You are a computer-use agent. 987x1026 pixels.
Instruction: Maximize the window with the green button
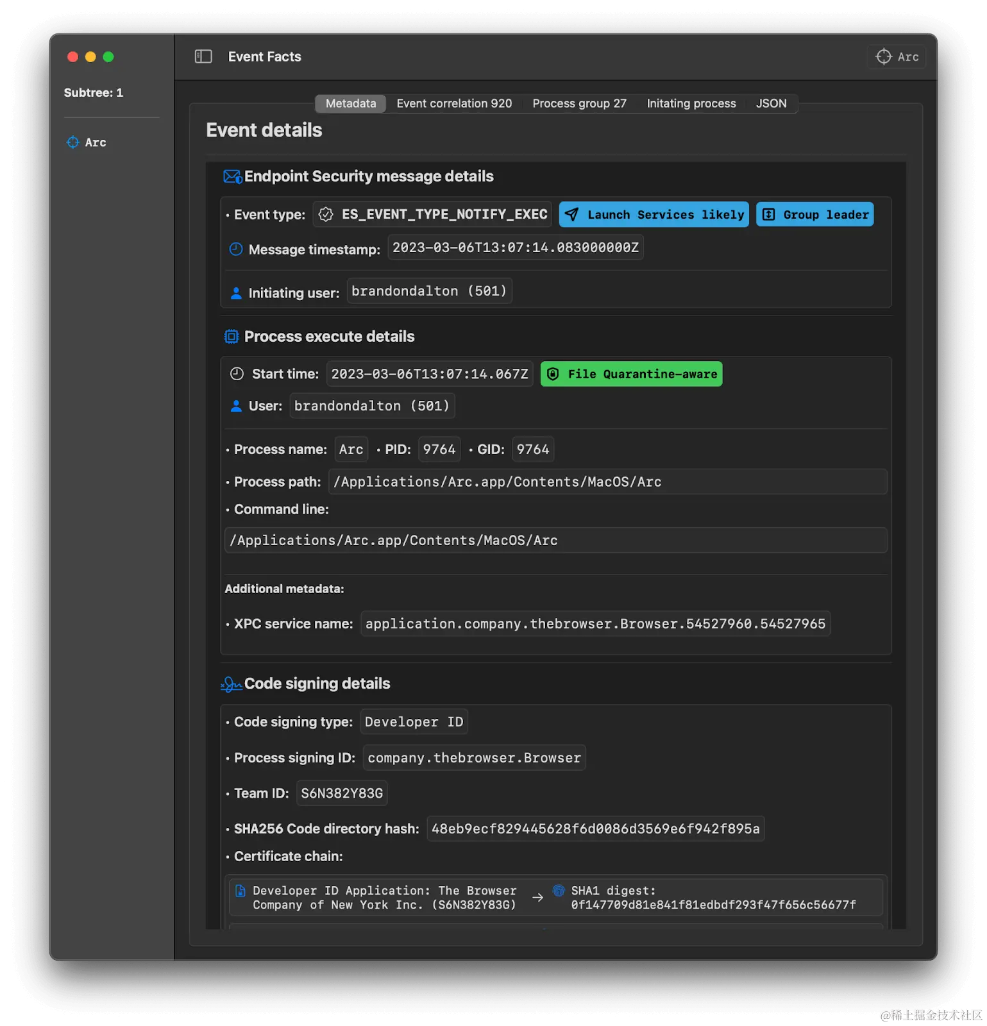(x=108, y=56)
